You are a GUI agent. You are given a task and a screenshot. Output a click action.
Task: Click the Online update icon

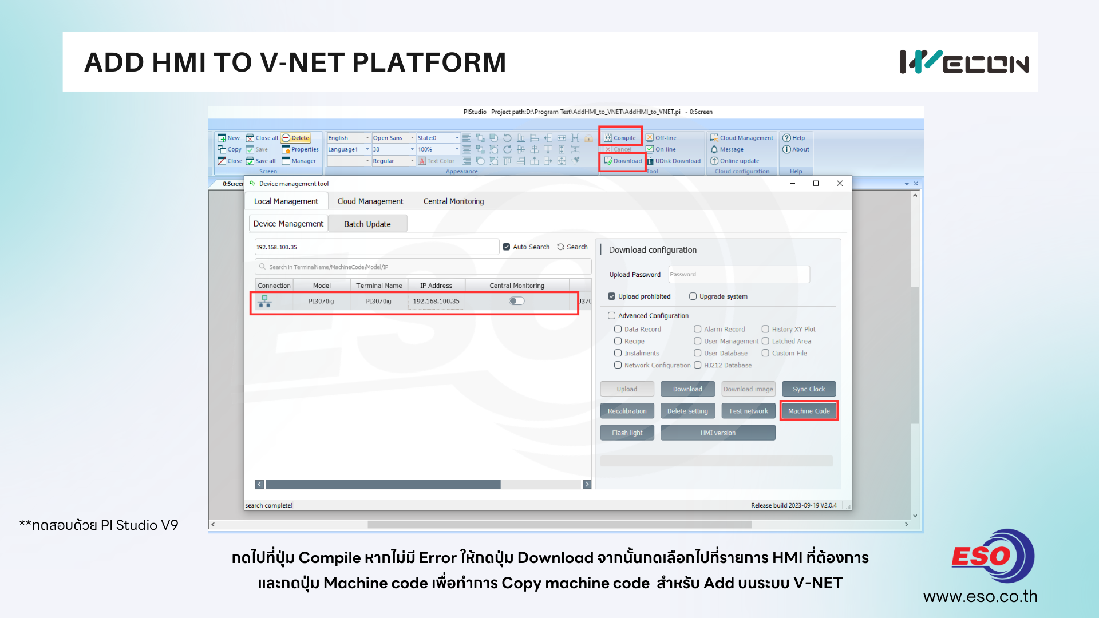click(714, 161)
